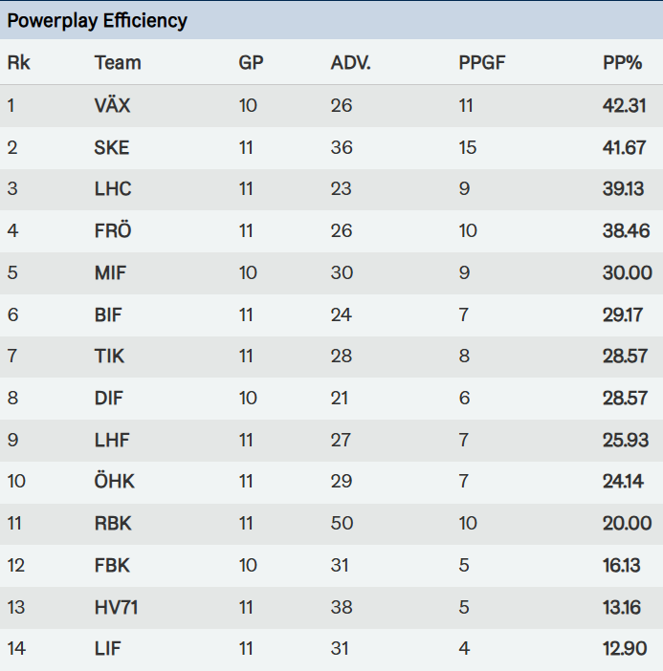Open the SKE team link
Image resolution: width=663 pixels, height=671 pixels.
(112, 147)
